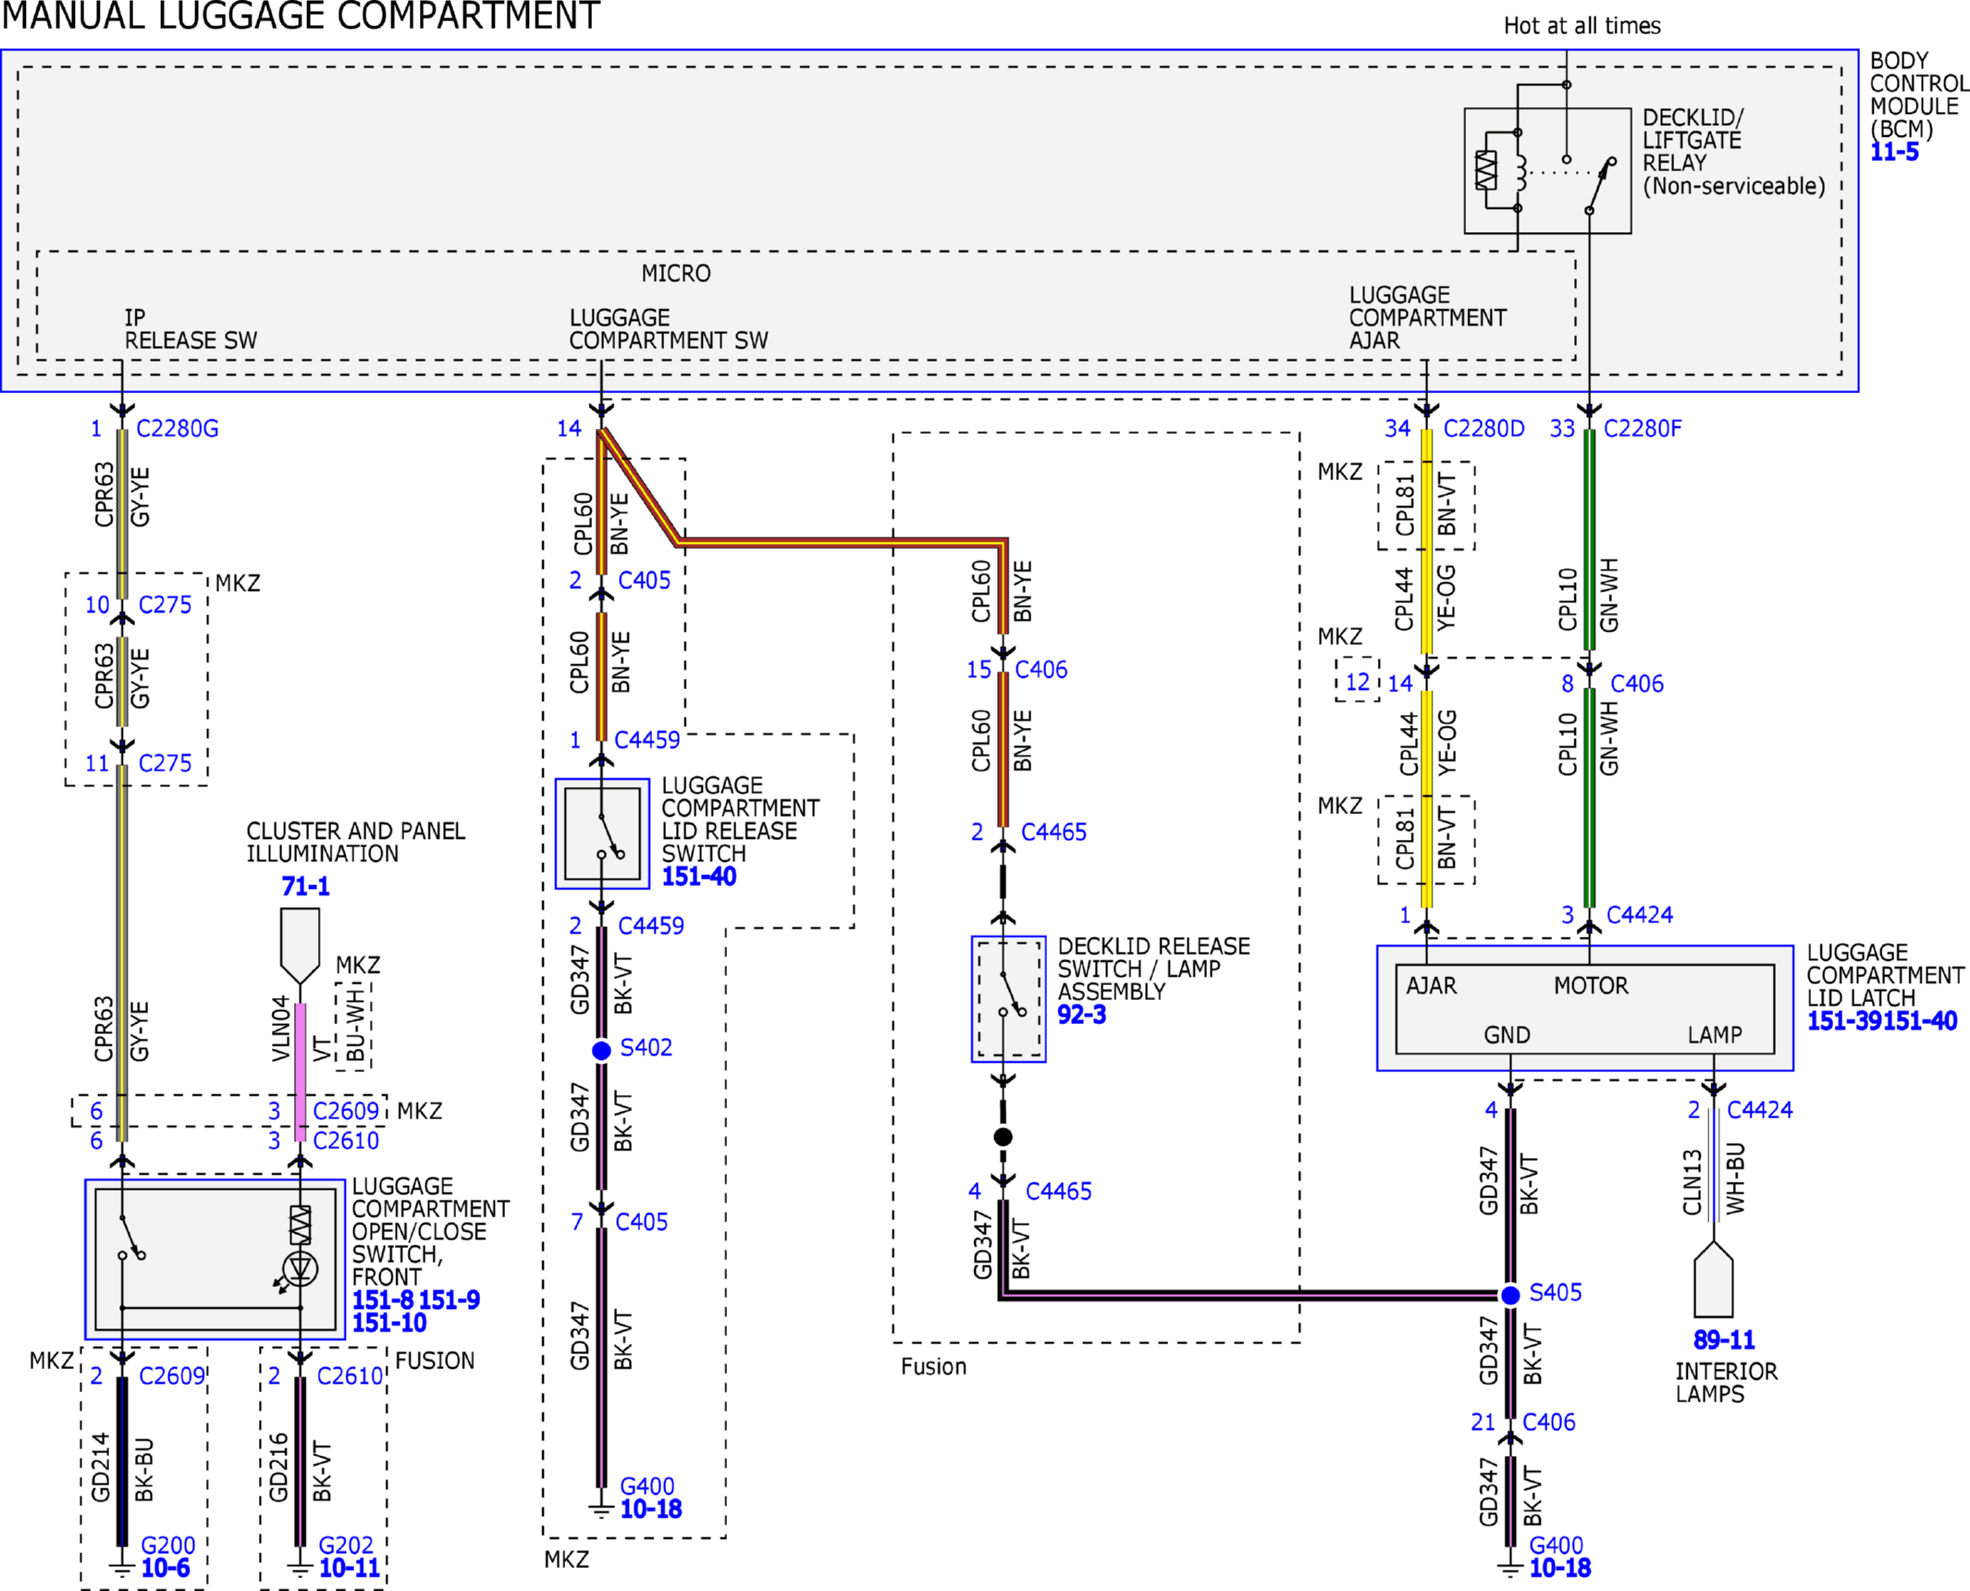Viewport: 1970px width, 1591px height.
Task: Open ground reference 10-6 under G200
Action: [x=166, y=1568]
